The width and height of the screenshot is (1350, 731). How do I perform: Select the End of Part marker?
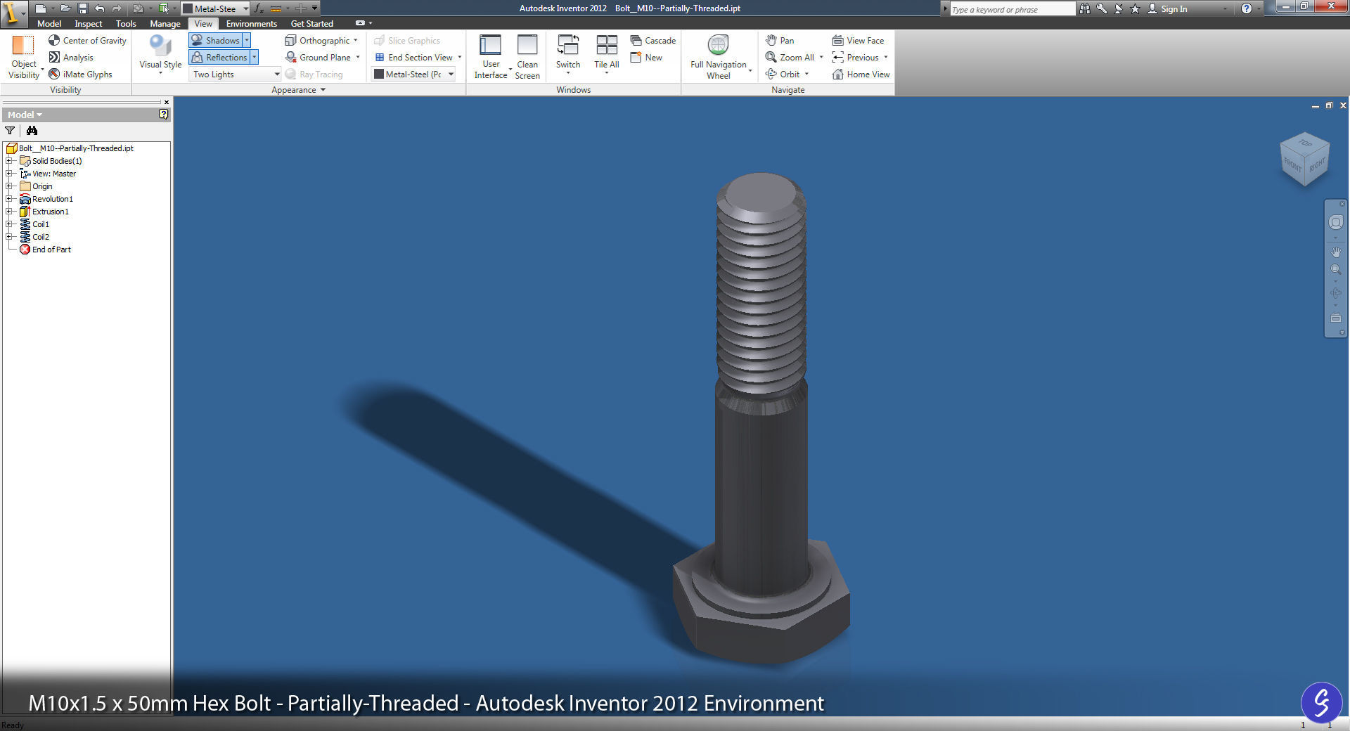click(x=45, y=250)
